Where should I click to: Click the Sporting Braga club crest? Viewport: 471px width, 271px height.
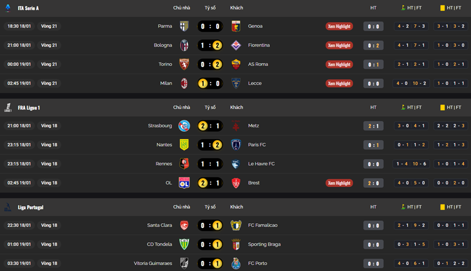(x=236, y=244)
